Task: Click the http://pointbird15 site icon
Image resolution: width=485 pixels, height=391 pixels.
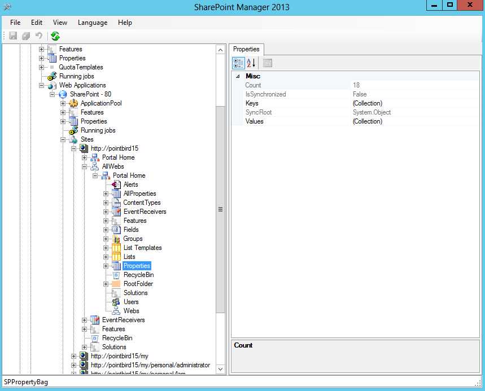Action: coord(84,148)
